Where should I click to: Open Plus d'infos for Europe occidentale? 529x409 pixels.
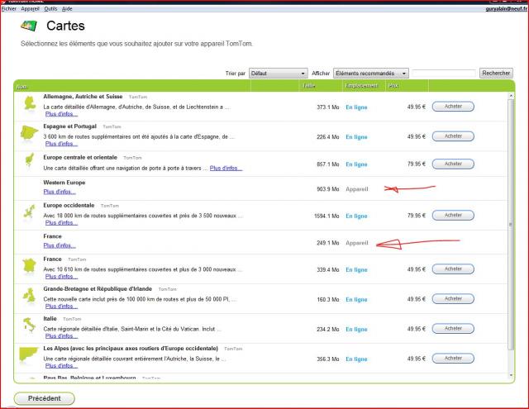click(x=61, y=222)
